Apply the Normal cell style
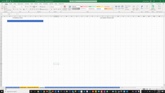This screenshot has width=165, height=93. [x=76, y=6]
